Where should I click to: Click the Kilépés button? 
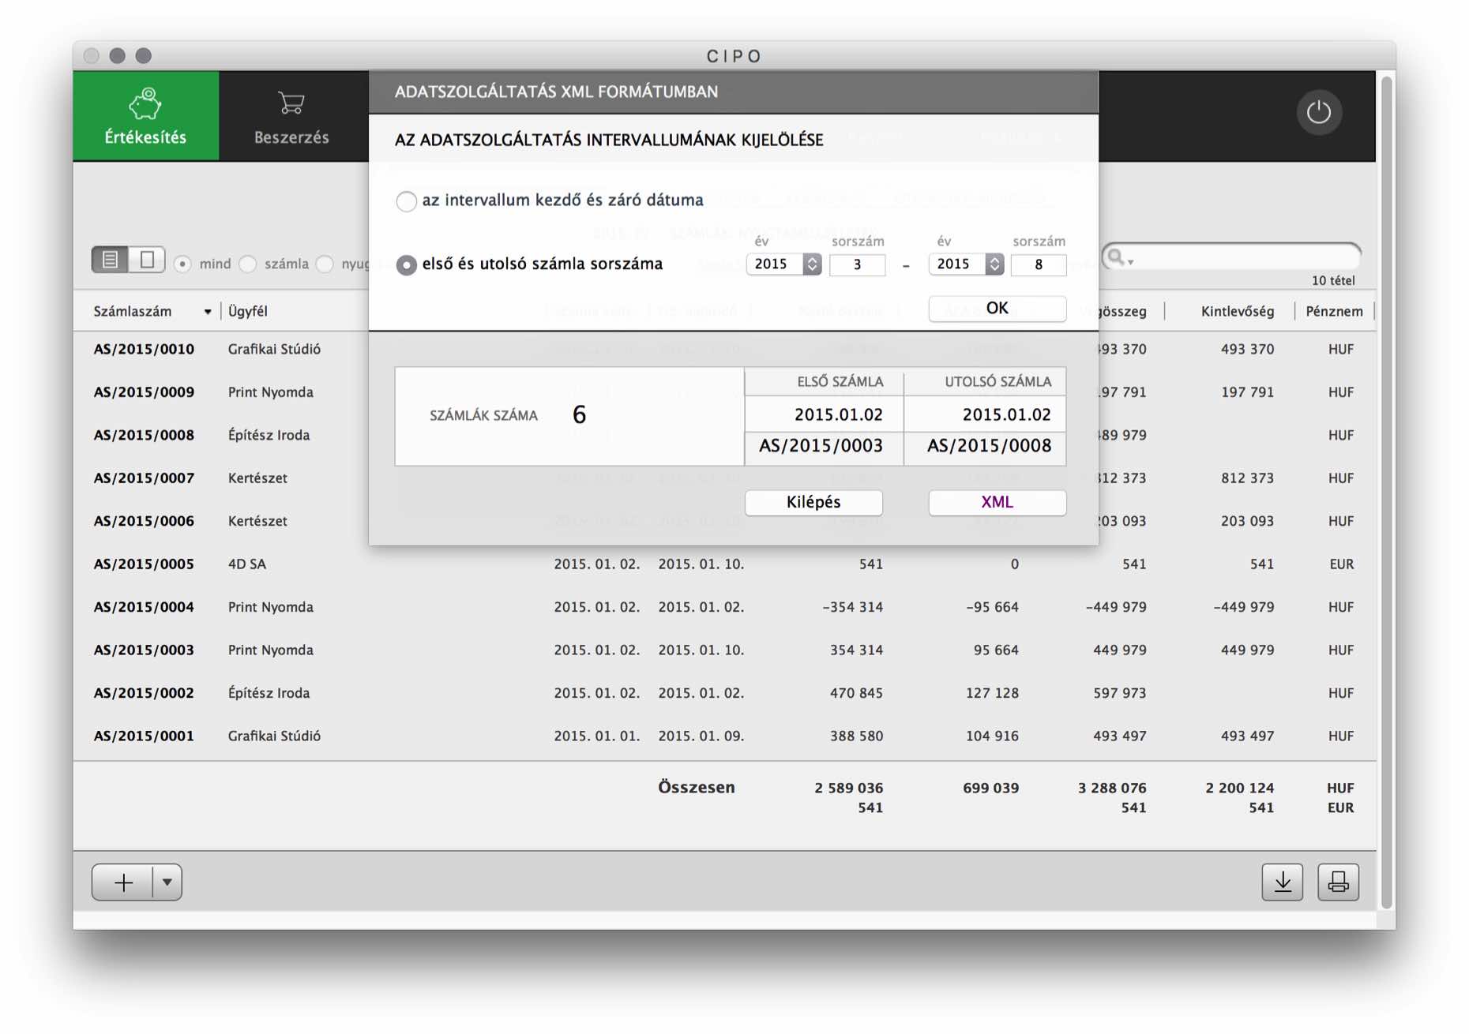[x=813, y=503]
